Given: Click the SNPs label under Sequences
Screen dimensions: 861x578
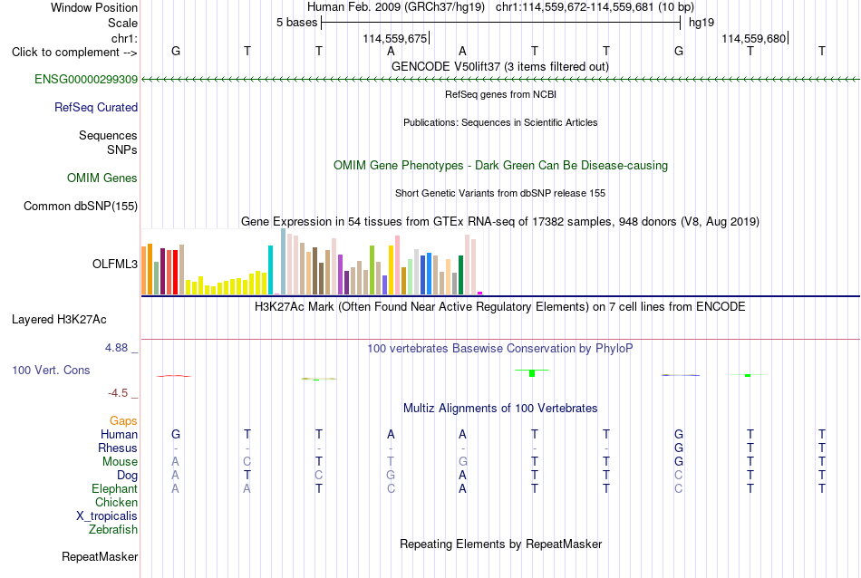Looking at the screenshot, I should point(122,149).
